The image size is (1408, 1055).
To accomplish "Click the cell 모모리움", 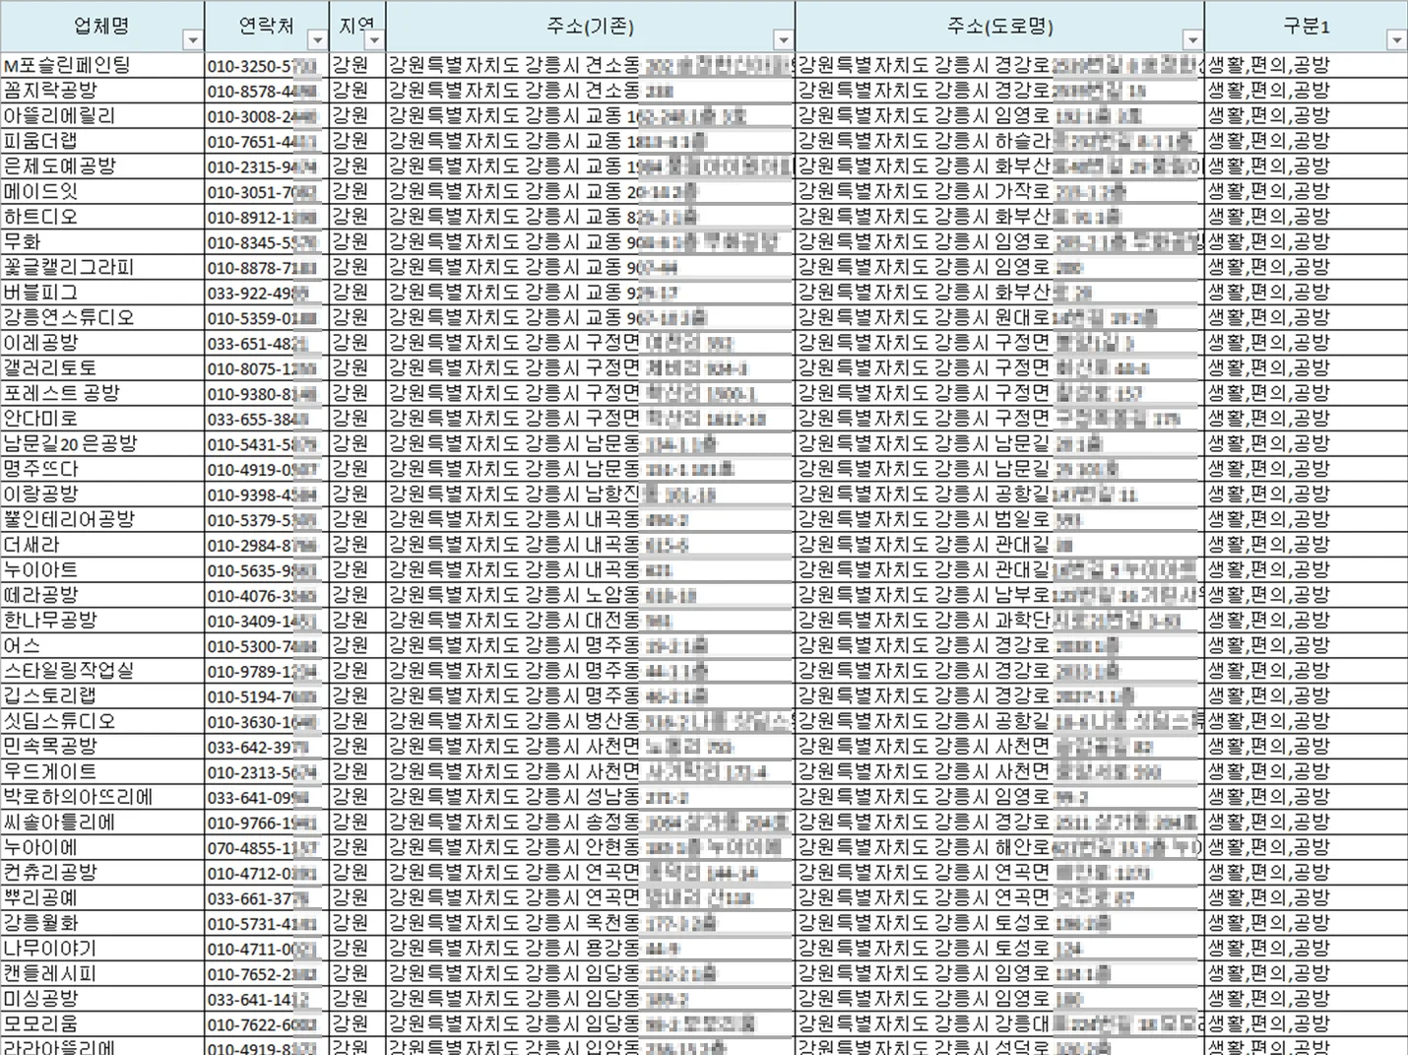I will tap(102, 1023).
